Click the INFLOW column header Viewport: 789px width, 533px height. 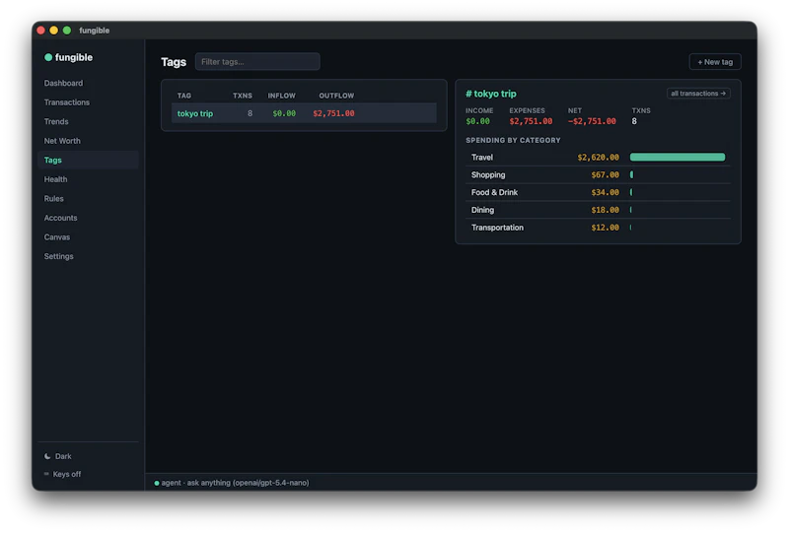(282, 96)
